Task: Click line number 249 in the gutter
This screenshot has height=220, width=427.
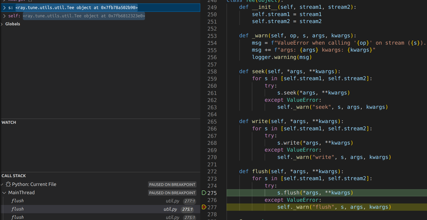Action: [212, 8]
